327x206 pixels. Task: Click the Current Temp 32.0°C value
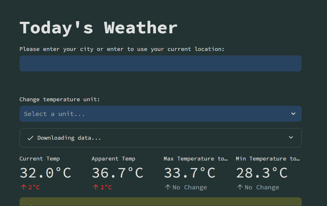[x=45, y=173]
